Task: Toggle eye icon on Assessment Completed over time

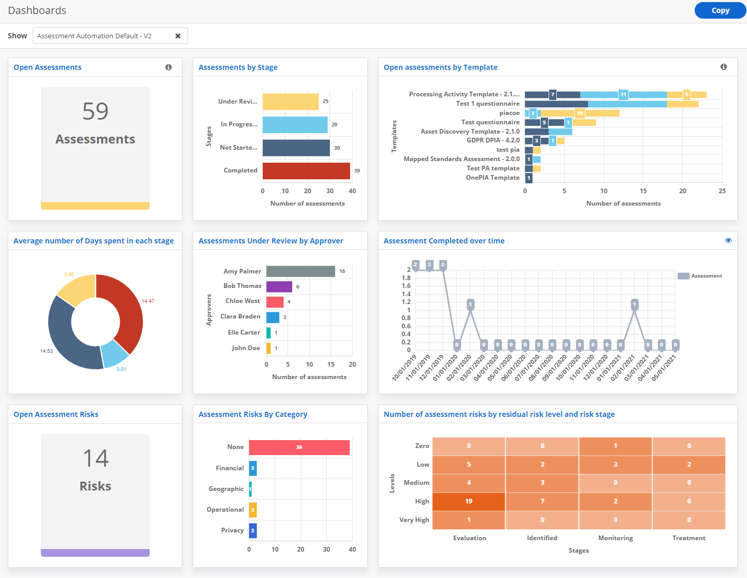Action: point(728,240)
